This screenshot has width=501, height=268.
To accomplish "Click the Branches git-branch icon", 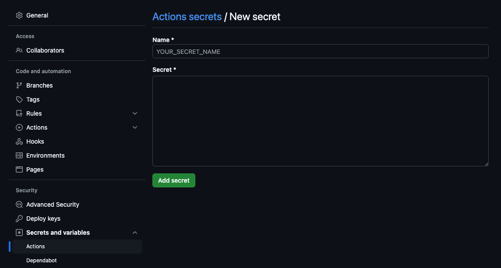I will [19, 85].
